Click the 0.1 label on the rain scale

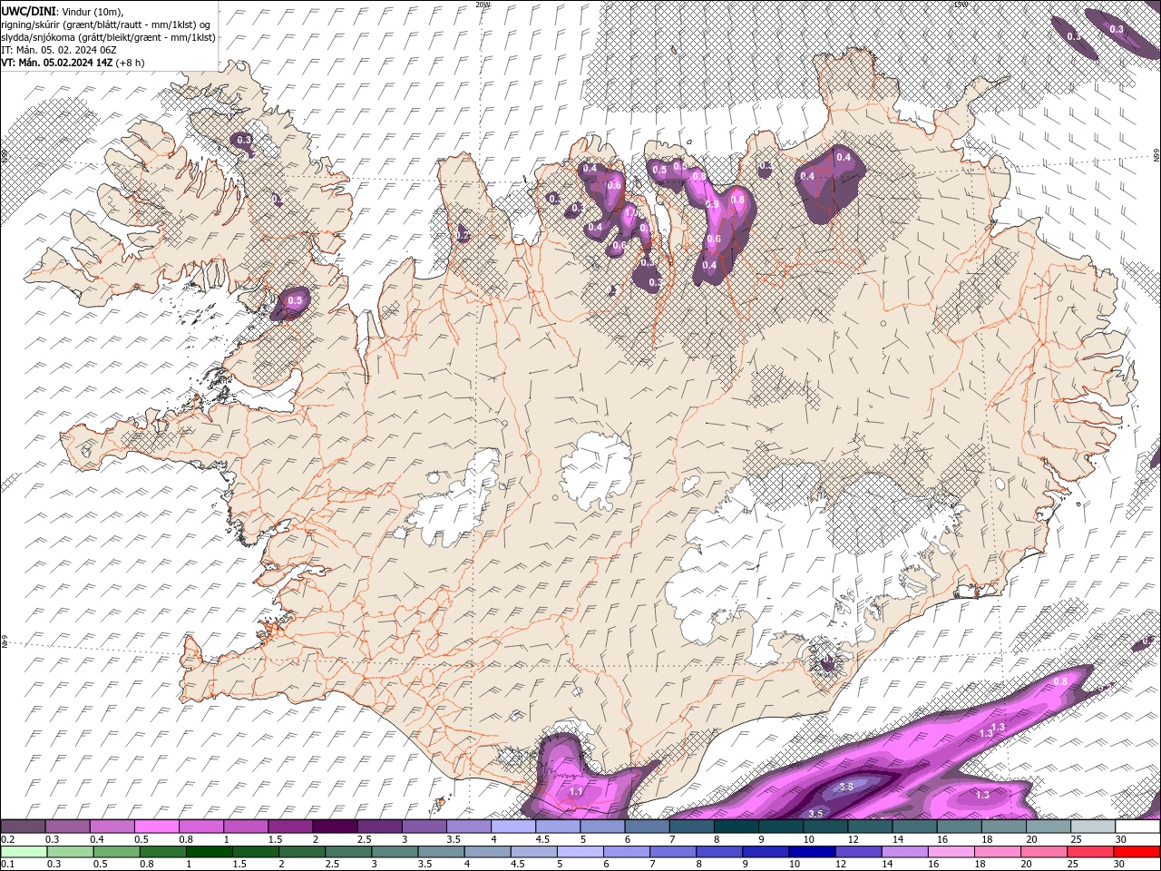[7, 865]
